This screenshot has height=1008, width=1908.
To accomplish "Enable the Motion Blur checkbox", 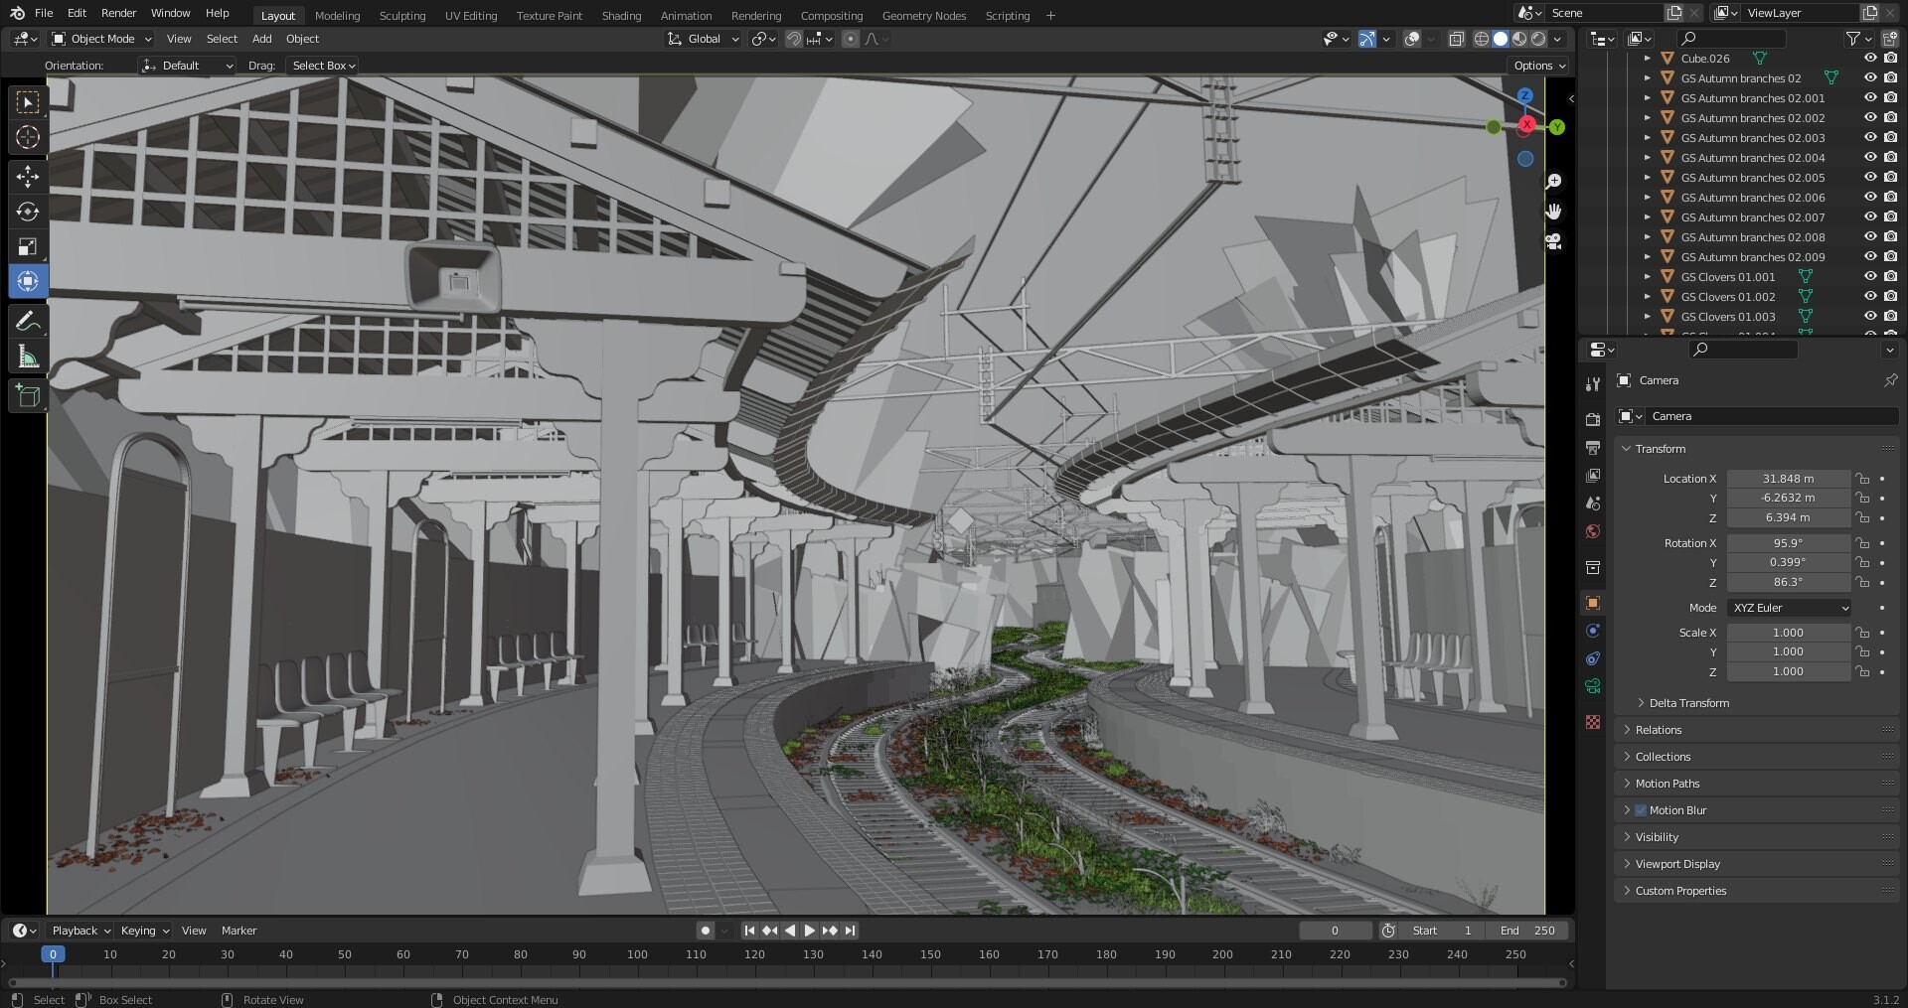I will [x=1641, y=810].
